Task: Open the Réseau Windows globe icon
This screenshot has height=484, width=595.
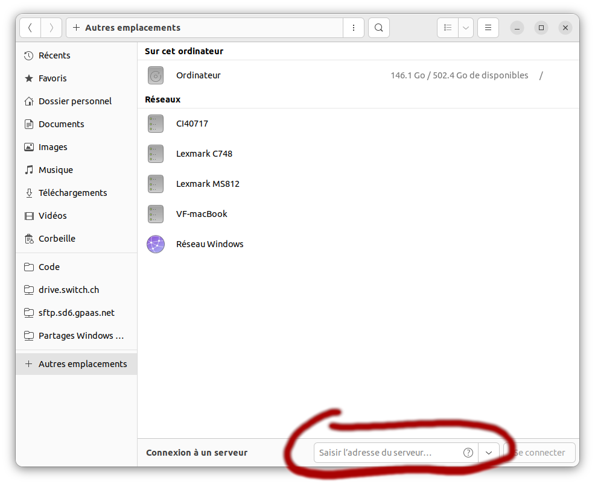Action: 156,244
